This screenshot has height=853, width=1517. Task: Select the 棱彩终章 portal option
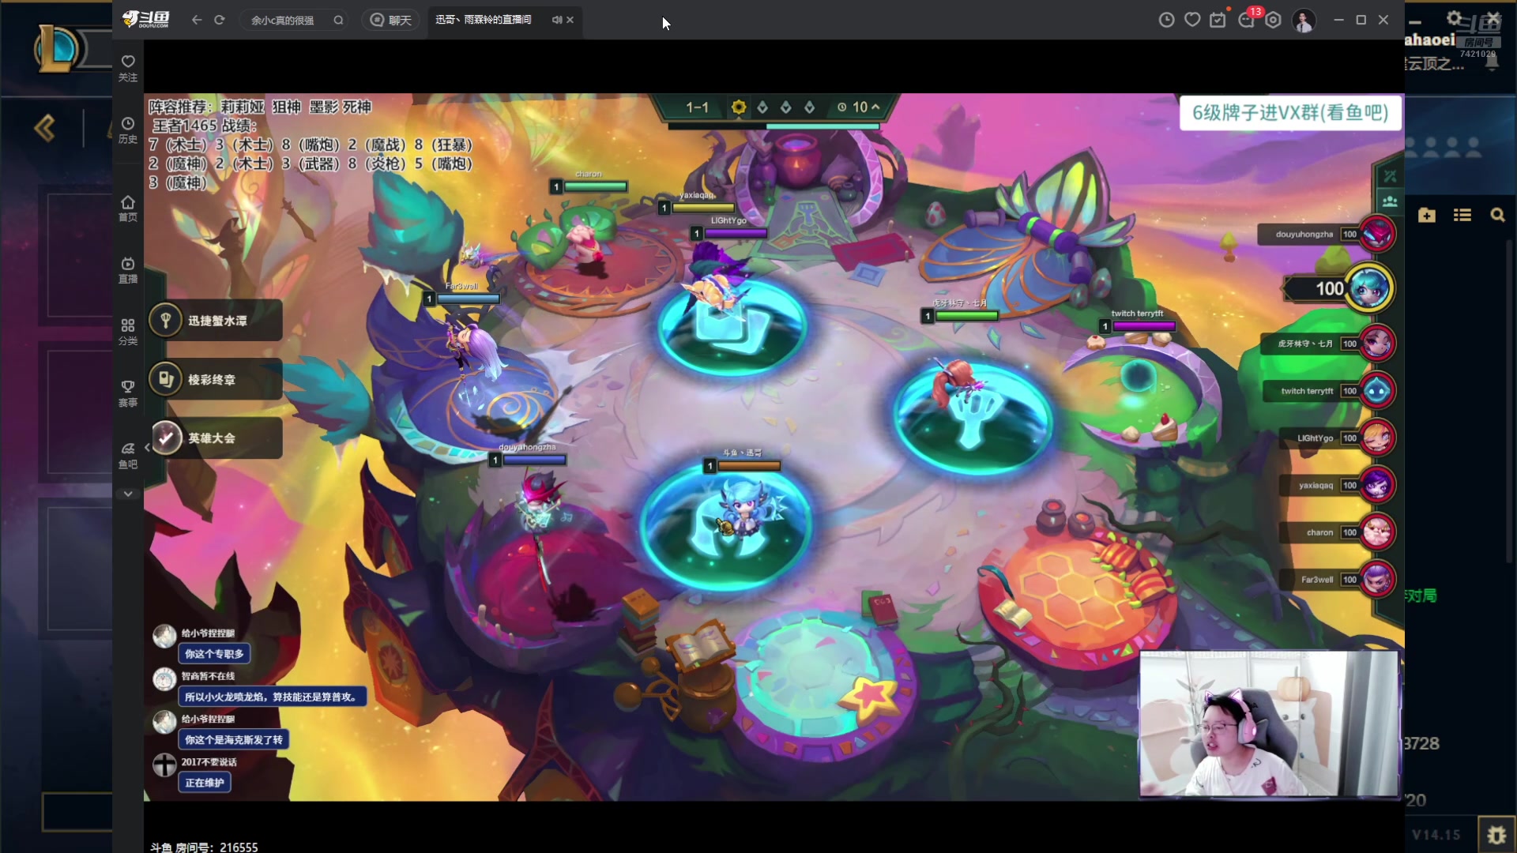[x=215, y=380]
